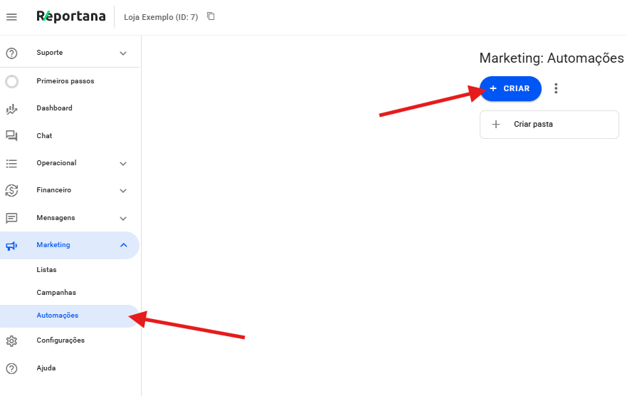Copy the store ID using copy icon
Image resolution: width=627 pixels, height=396 pixels.
[x=211, y=16]
